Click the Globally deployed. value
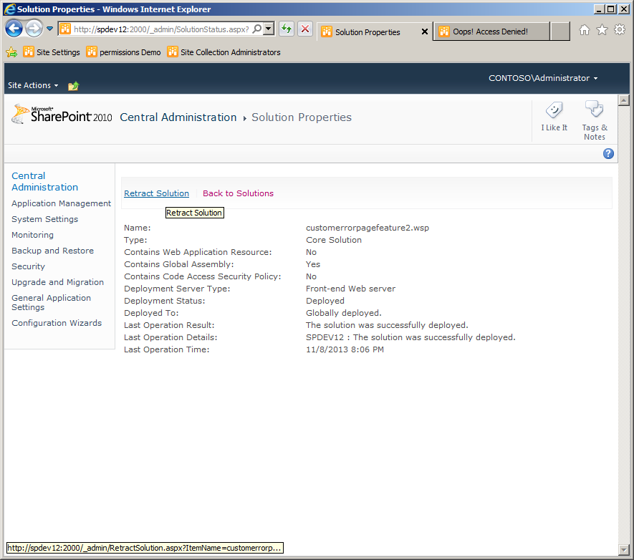This screenshot has width=634, height=560. [344, 313]
